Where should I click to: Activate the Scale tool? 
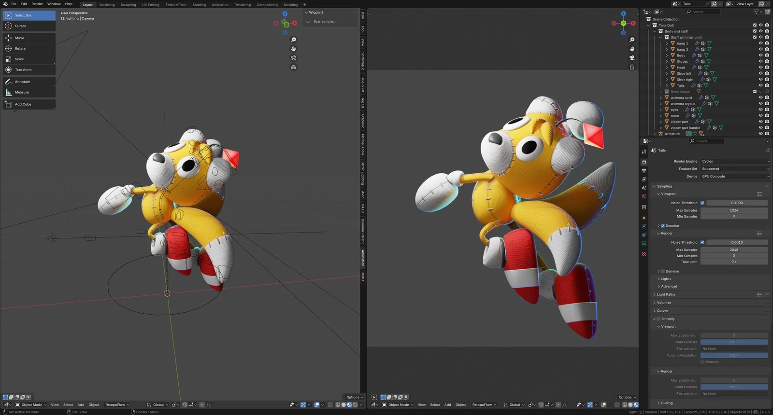(x=29, y=59)
